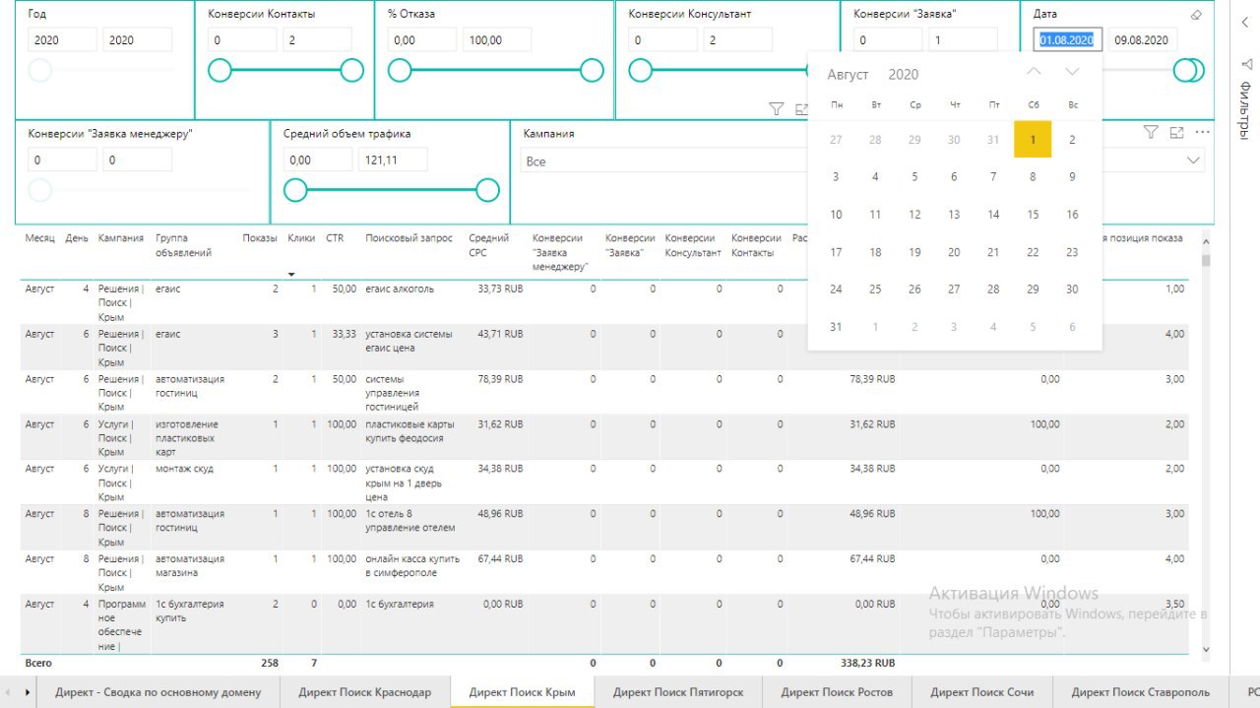This screenshot has height=708, width=1260.
Task: Click % Отказа maximum field 100,00
Action: 497,39
